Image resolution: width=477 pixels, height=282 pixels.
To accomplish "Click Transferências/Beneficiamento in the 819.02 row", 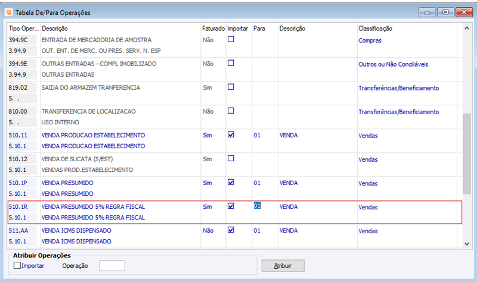I will [398, 88].
